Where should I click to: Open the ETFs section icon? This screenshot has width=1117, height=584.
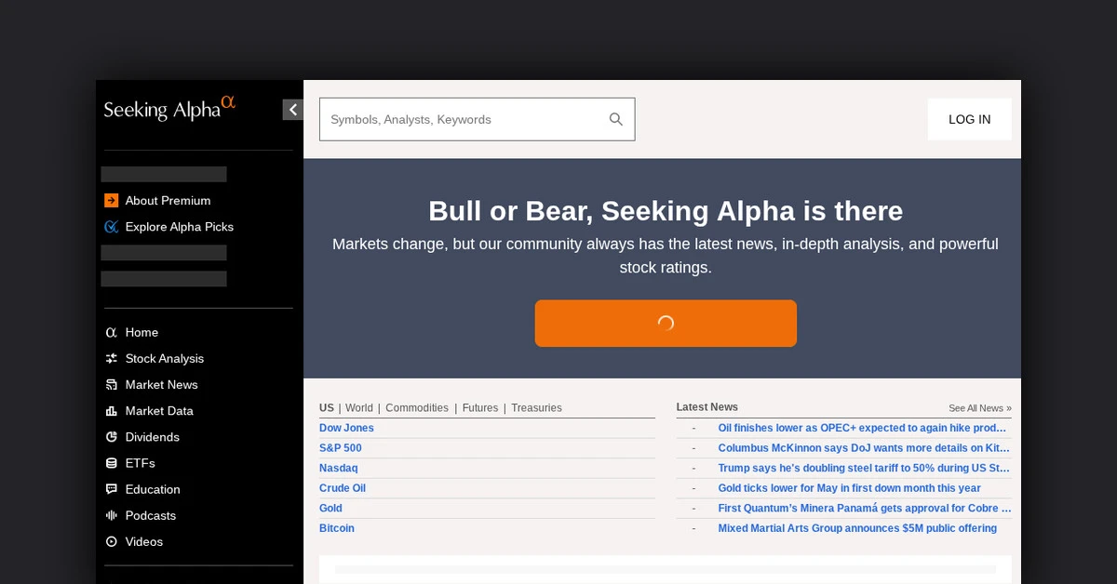tap(111, 463)
